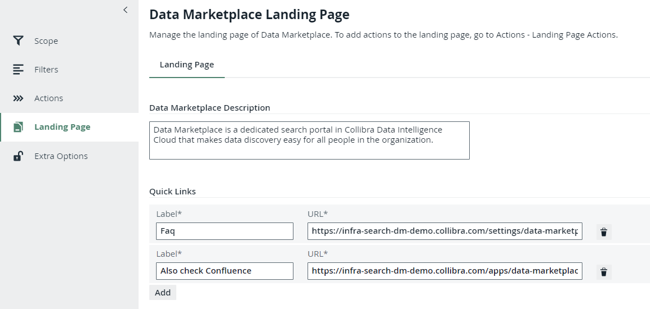Click the Filters lines icon
The width and height of the screenshot is (650, 309).
coord(19,70)
